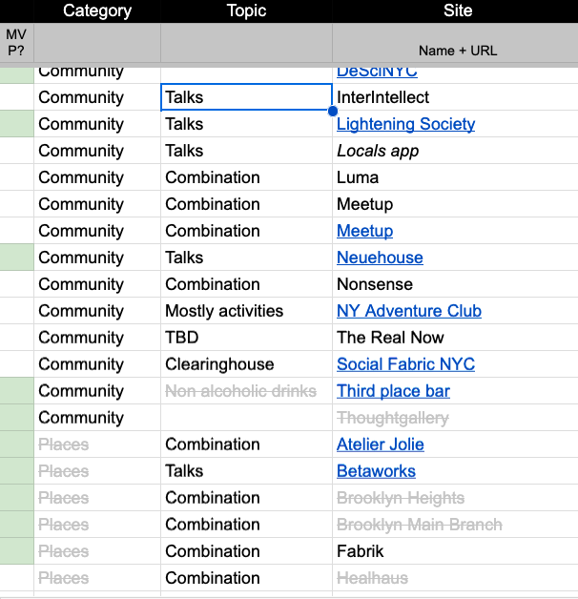This screenshot has width=578, height=599.
Task: Open the Social Fabric NYC link
Action: (x=405, y=364)
